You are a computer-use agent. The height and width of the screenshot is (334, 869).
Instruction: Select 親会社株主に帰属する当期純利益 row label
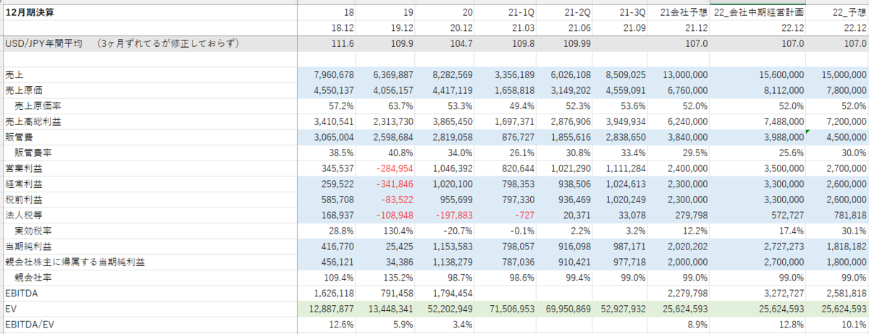point(75,261)
